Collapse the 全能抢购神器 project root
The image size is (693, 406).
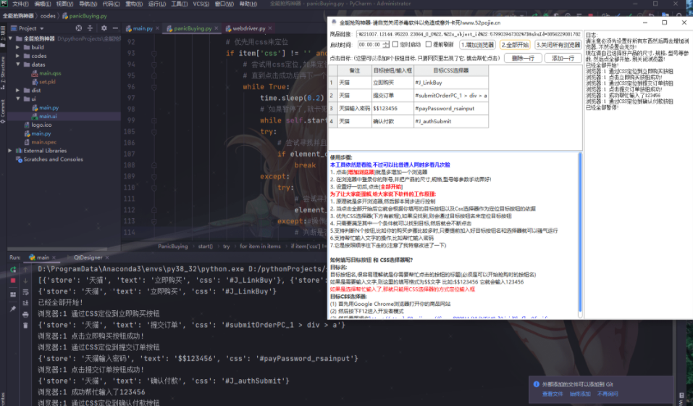[11, 39]
